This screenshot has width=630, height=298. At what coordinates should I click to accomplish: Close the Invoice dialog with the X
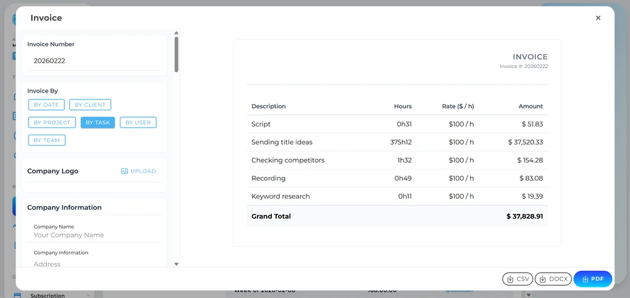pos(598,18)
